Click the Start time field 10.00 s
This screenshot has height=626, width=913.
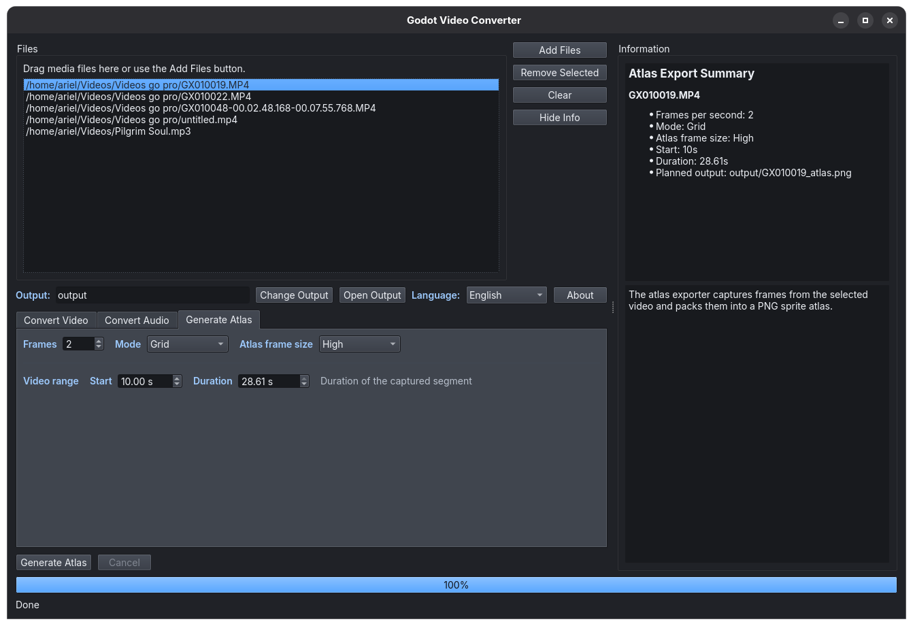(x=145, y=381)
